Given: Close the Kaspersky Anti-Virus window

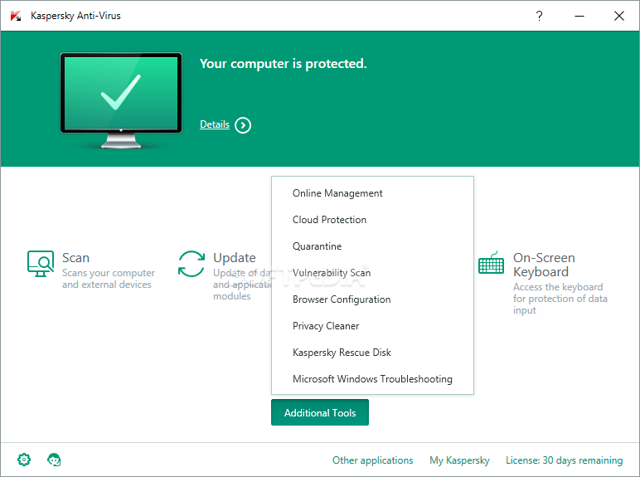Looking at the screenshot, I should tap(618, 16).
